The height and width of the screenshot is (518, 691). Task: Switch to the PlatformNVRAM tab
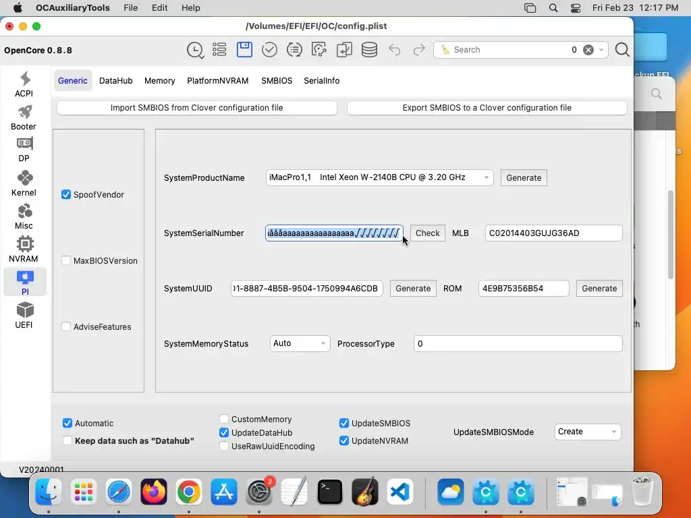tap(218, 81)
